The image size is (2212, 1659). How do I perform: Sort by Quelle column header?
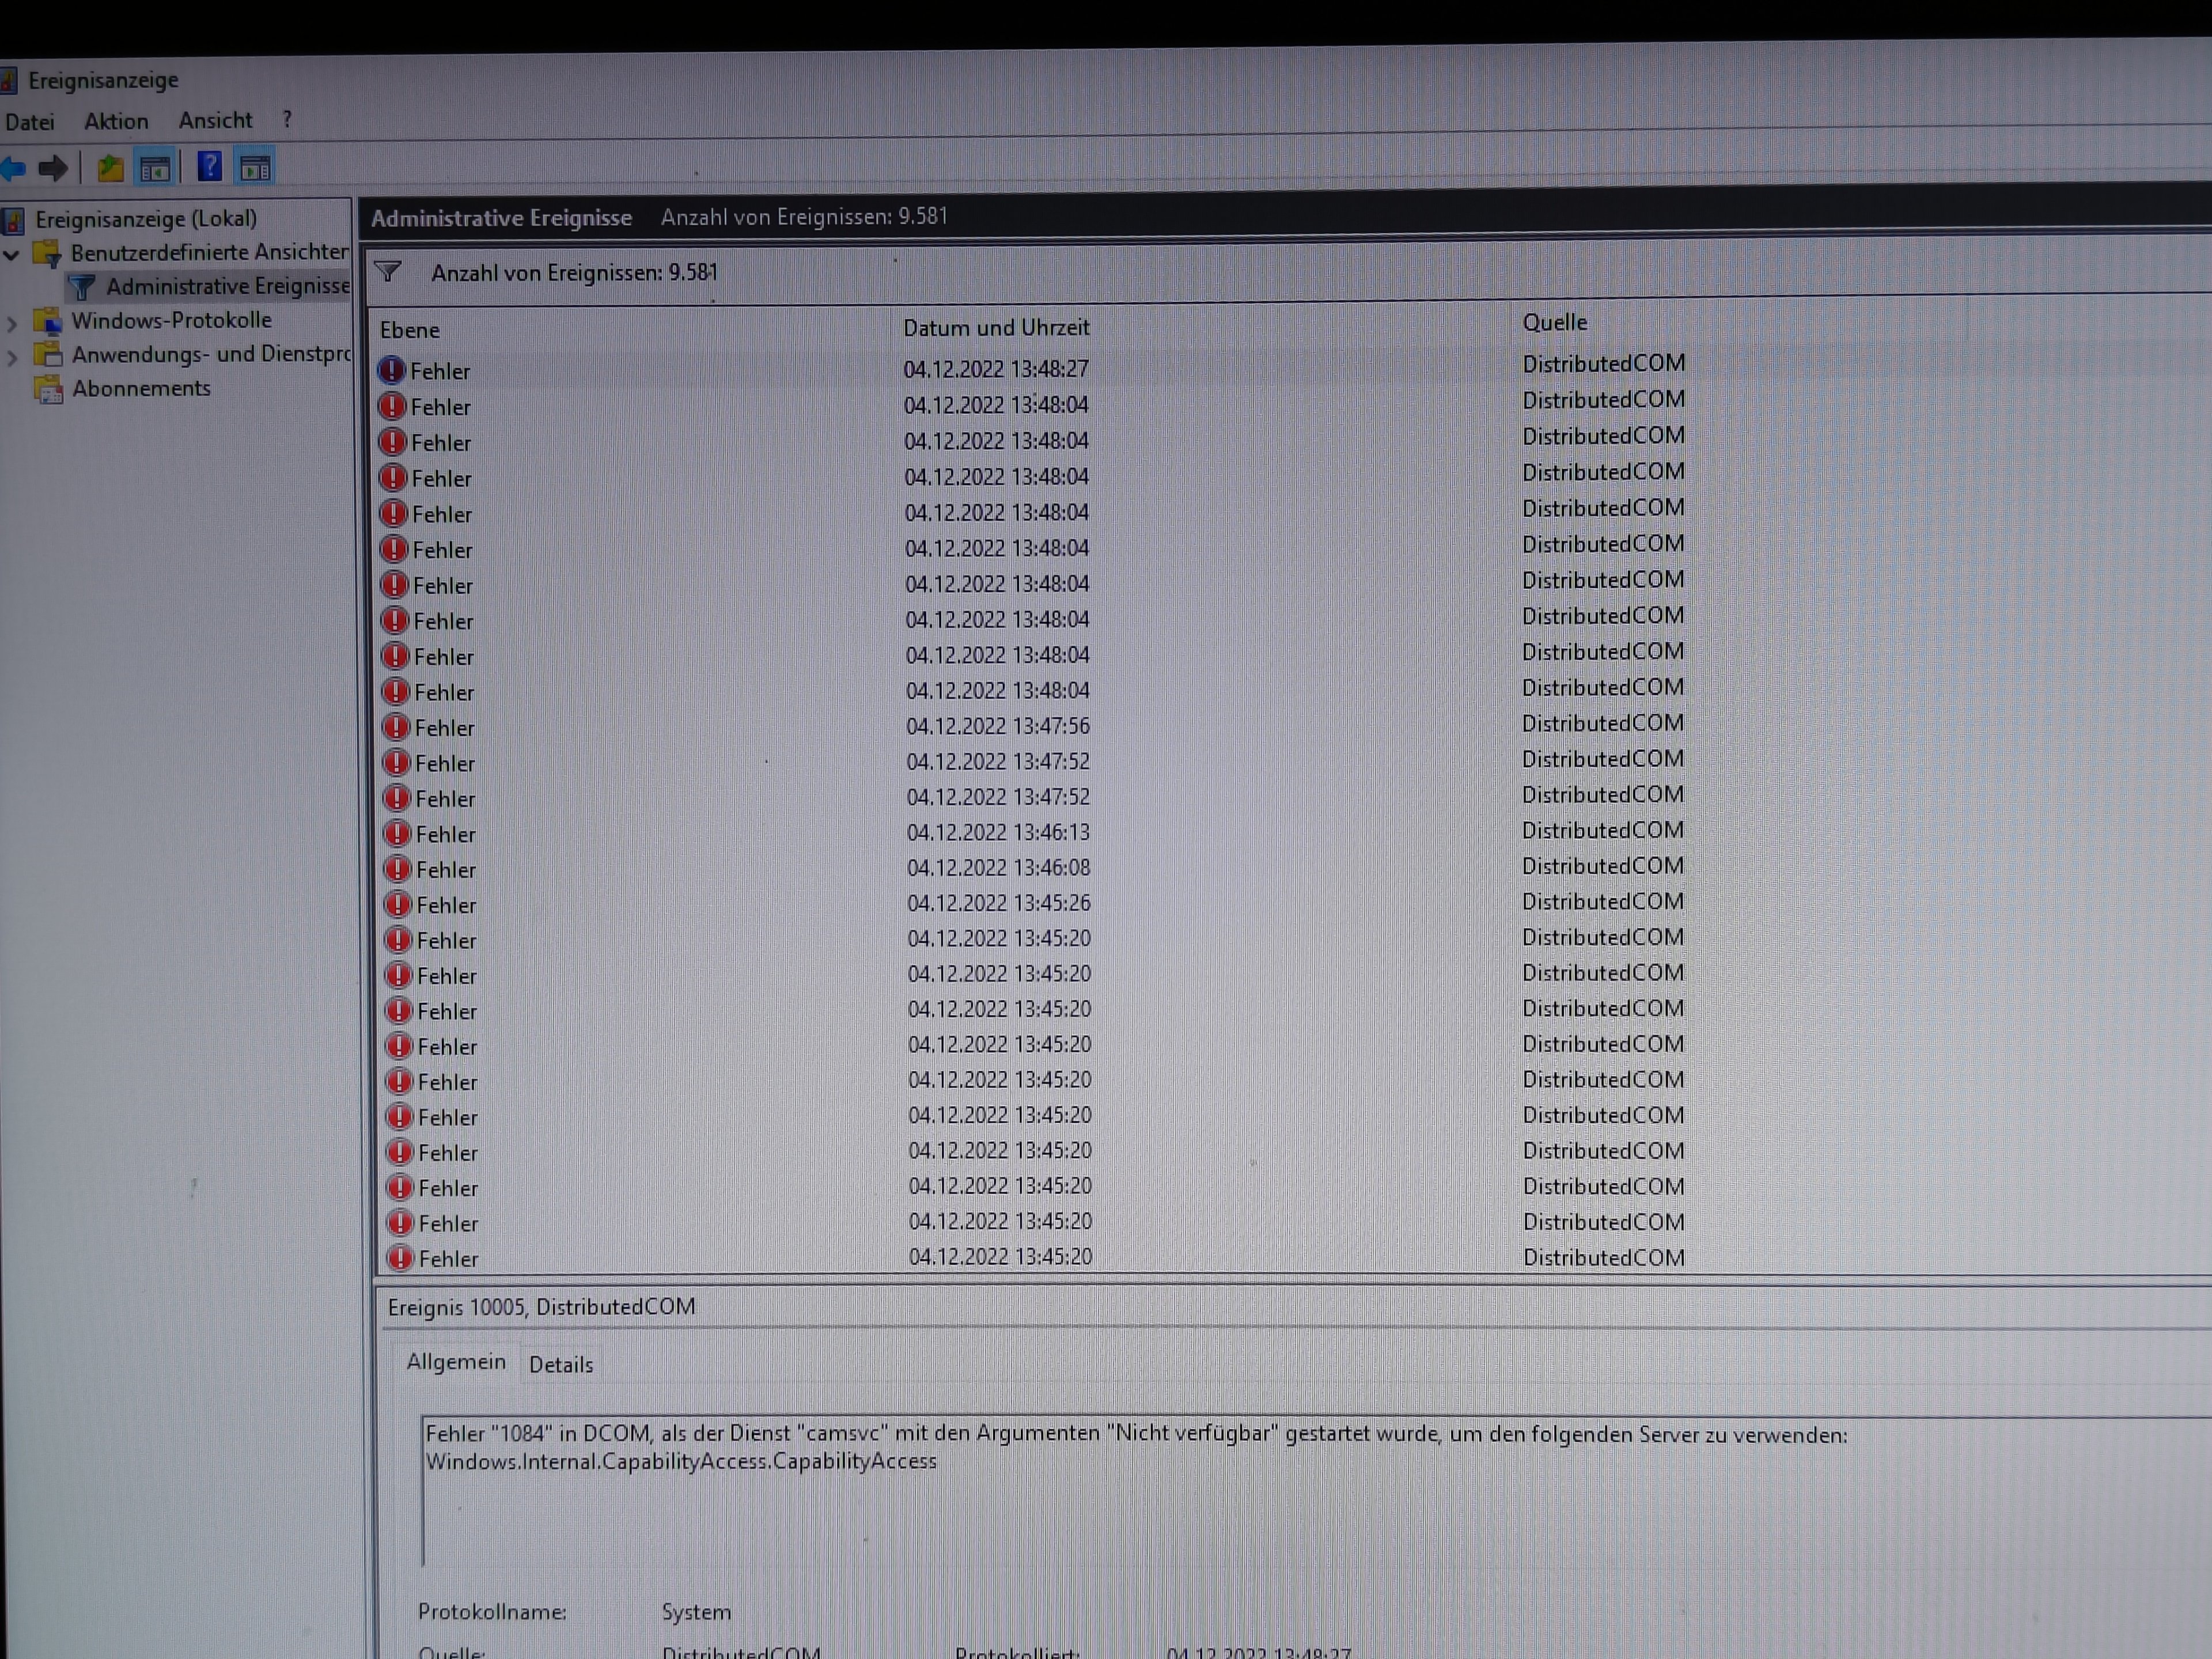[1554, 322]
